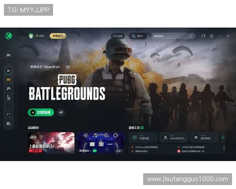Open the steam账号切换 tool
Image resolution: width=236 pixels, height=189 pixels.
click(174, 137)
